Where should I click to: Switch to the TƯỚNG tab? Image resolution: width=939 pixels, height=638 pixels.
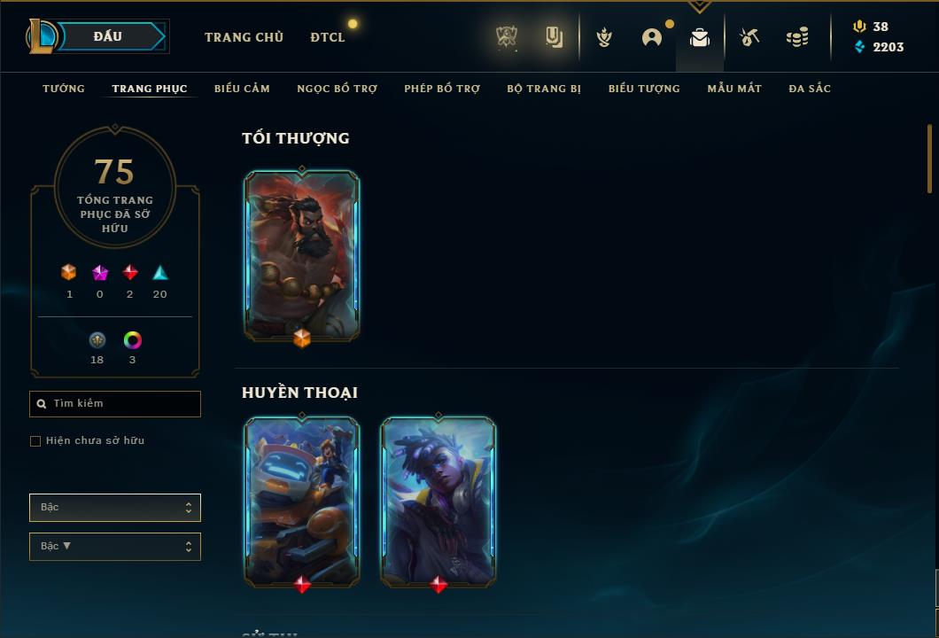[64, 89]
